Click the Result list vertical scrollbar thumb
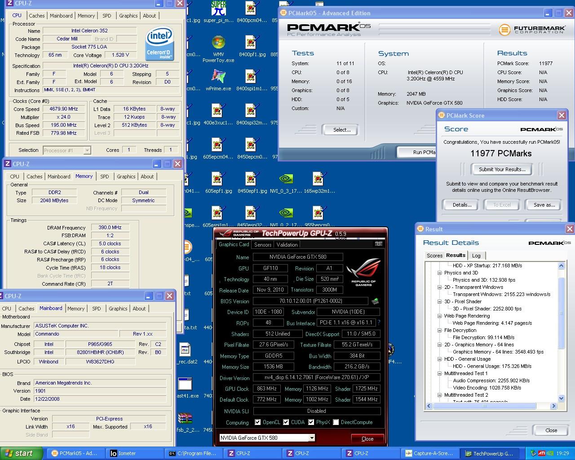 click(x=561, y=313)
